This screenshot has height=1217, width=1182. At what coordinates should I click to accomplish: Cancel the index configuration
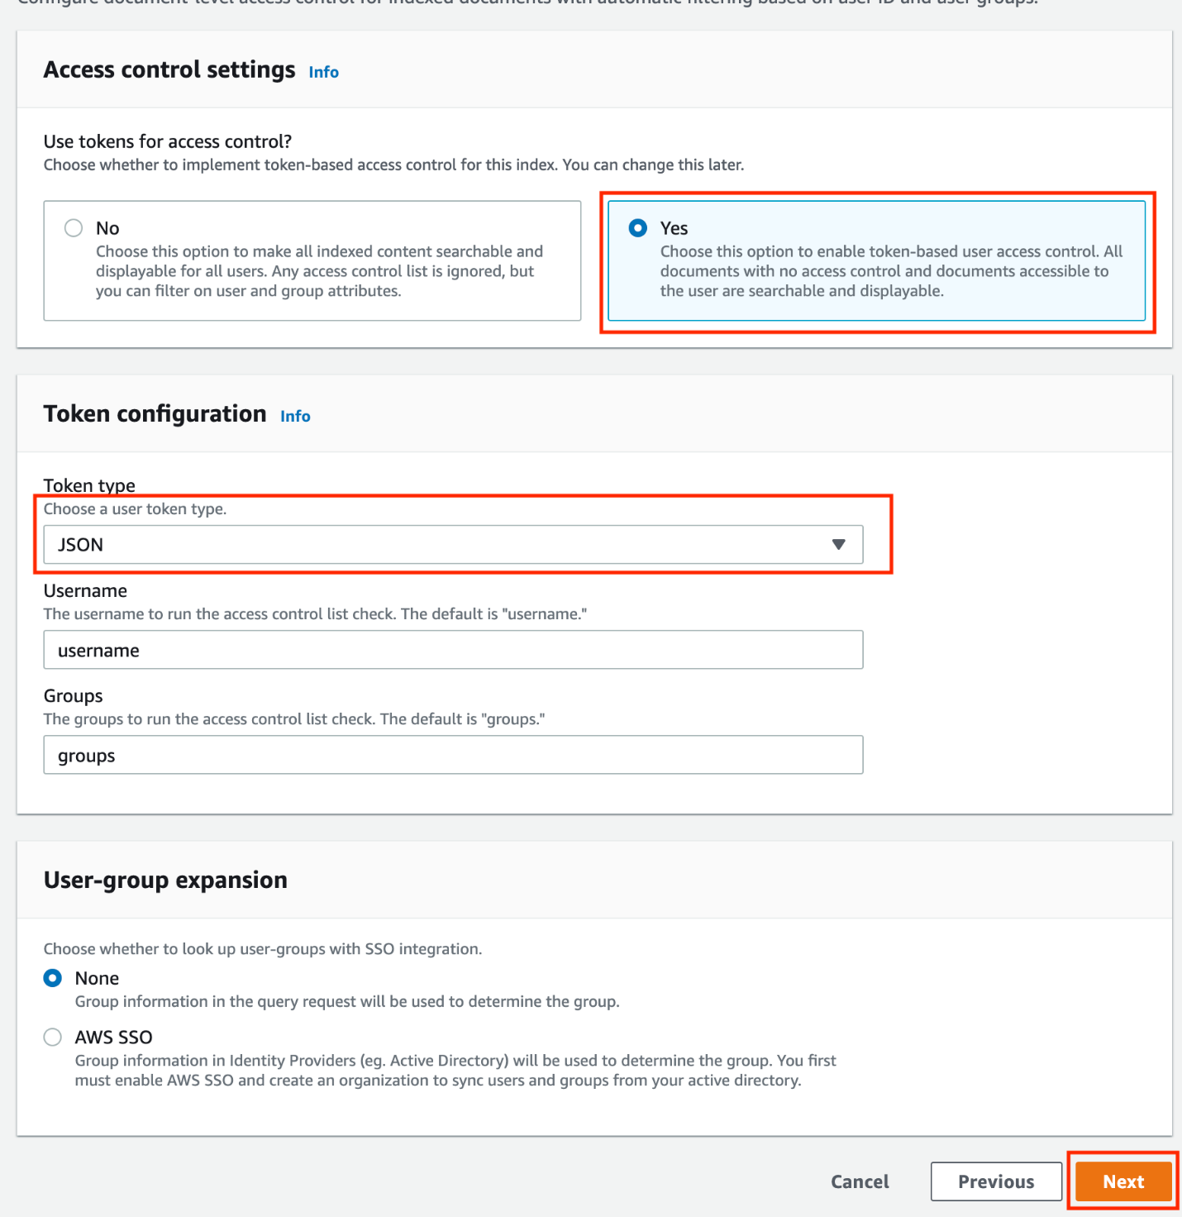(x=860, y=1181)
